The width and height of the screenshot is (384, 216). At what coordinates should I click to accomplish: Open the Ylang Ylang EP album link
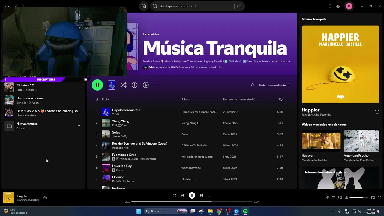191,123
